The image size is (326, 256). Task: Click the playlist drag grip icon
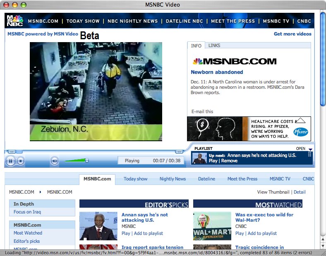[x=309, y=154]
